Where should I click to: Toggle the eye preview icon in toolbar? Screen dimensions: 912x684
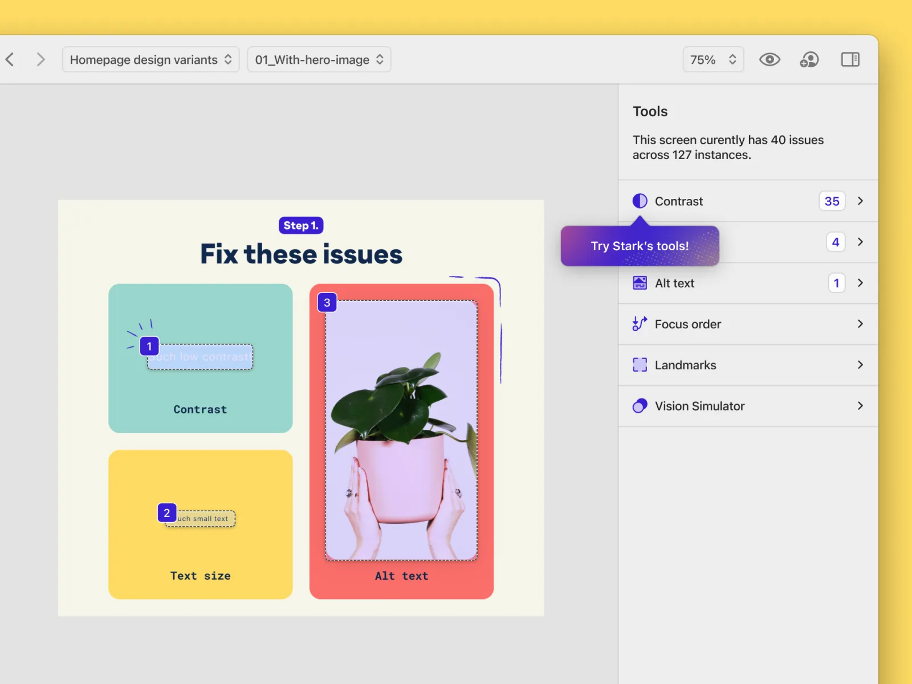tap(769, 59)
